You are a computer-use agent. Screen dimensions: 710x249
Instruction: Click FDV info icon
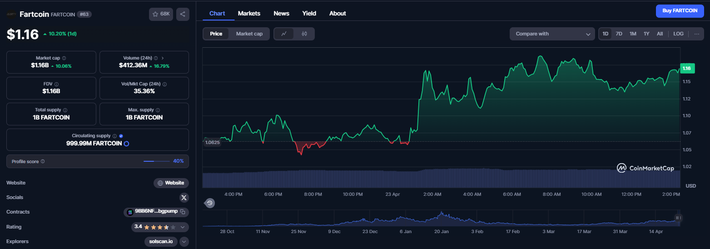56,84
